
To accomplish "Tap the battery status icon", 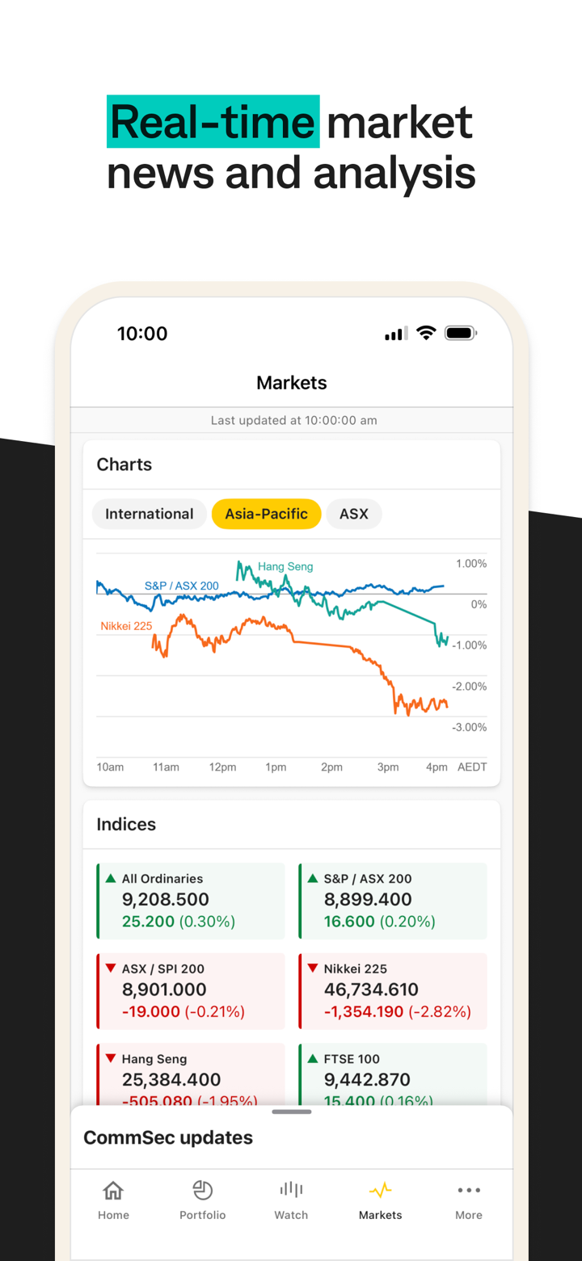I will [x=461, y=333].
